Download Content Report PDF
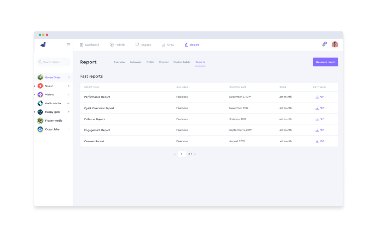 click(320, 141)
